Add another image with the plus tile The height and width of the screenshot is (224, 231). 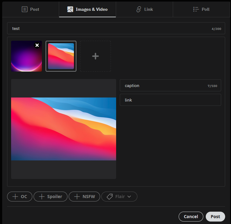[x=95, y=56]
